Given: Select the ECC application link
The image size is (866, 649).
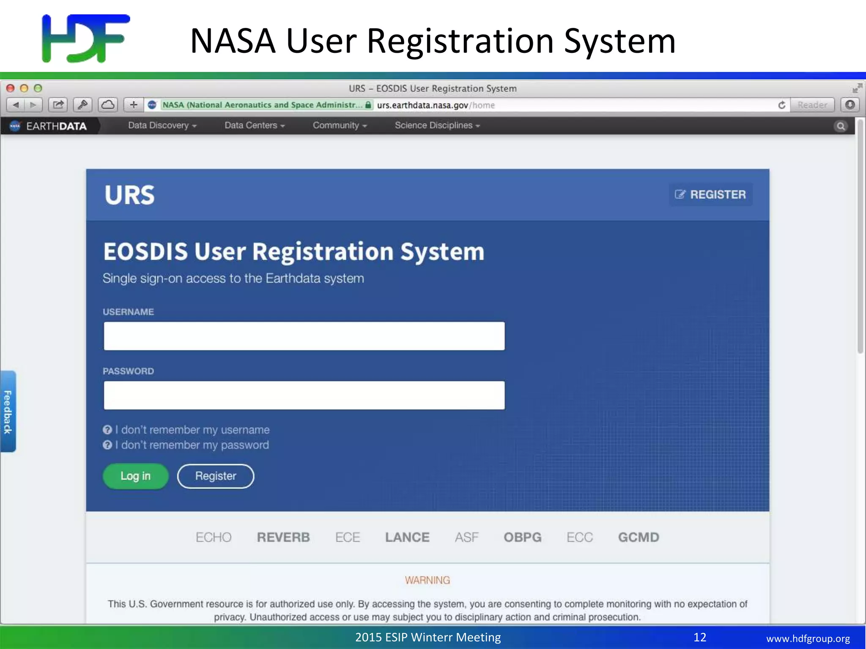Looking at the screenshot, I should [x=580, y=537].
